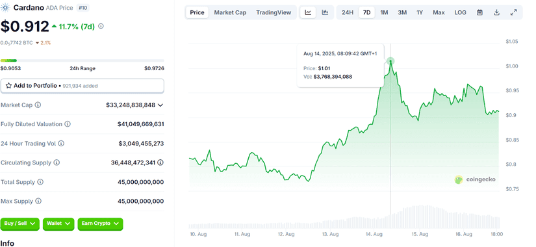
Task: Switch to the TradingView tab
Action: coord(274,12)
